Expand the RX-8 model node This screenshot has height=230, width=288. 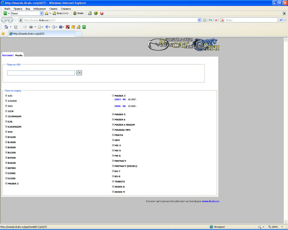(x=113, y=177)
